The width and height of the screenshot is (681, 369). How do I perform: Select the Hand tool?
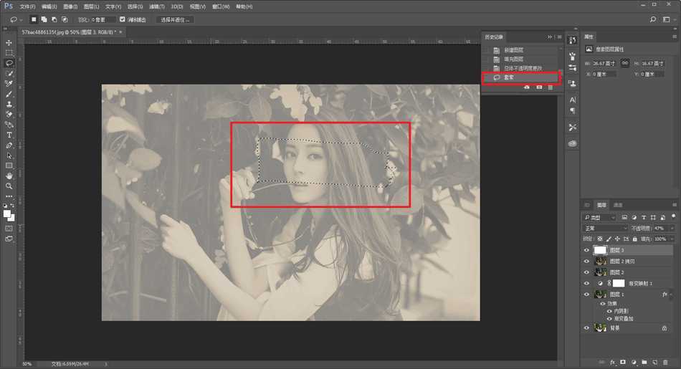[9, 176]
